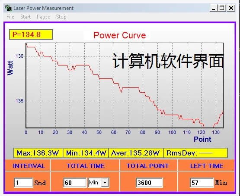Close the Laser Power Measurement window
The height and width of the screenshot is (196, 240).
[231, 8]
